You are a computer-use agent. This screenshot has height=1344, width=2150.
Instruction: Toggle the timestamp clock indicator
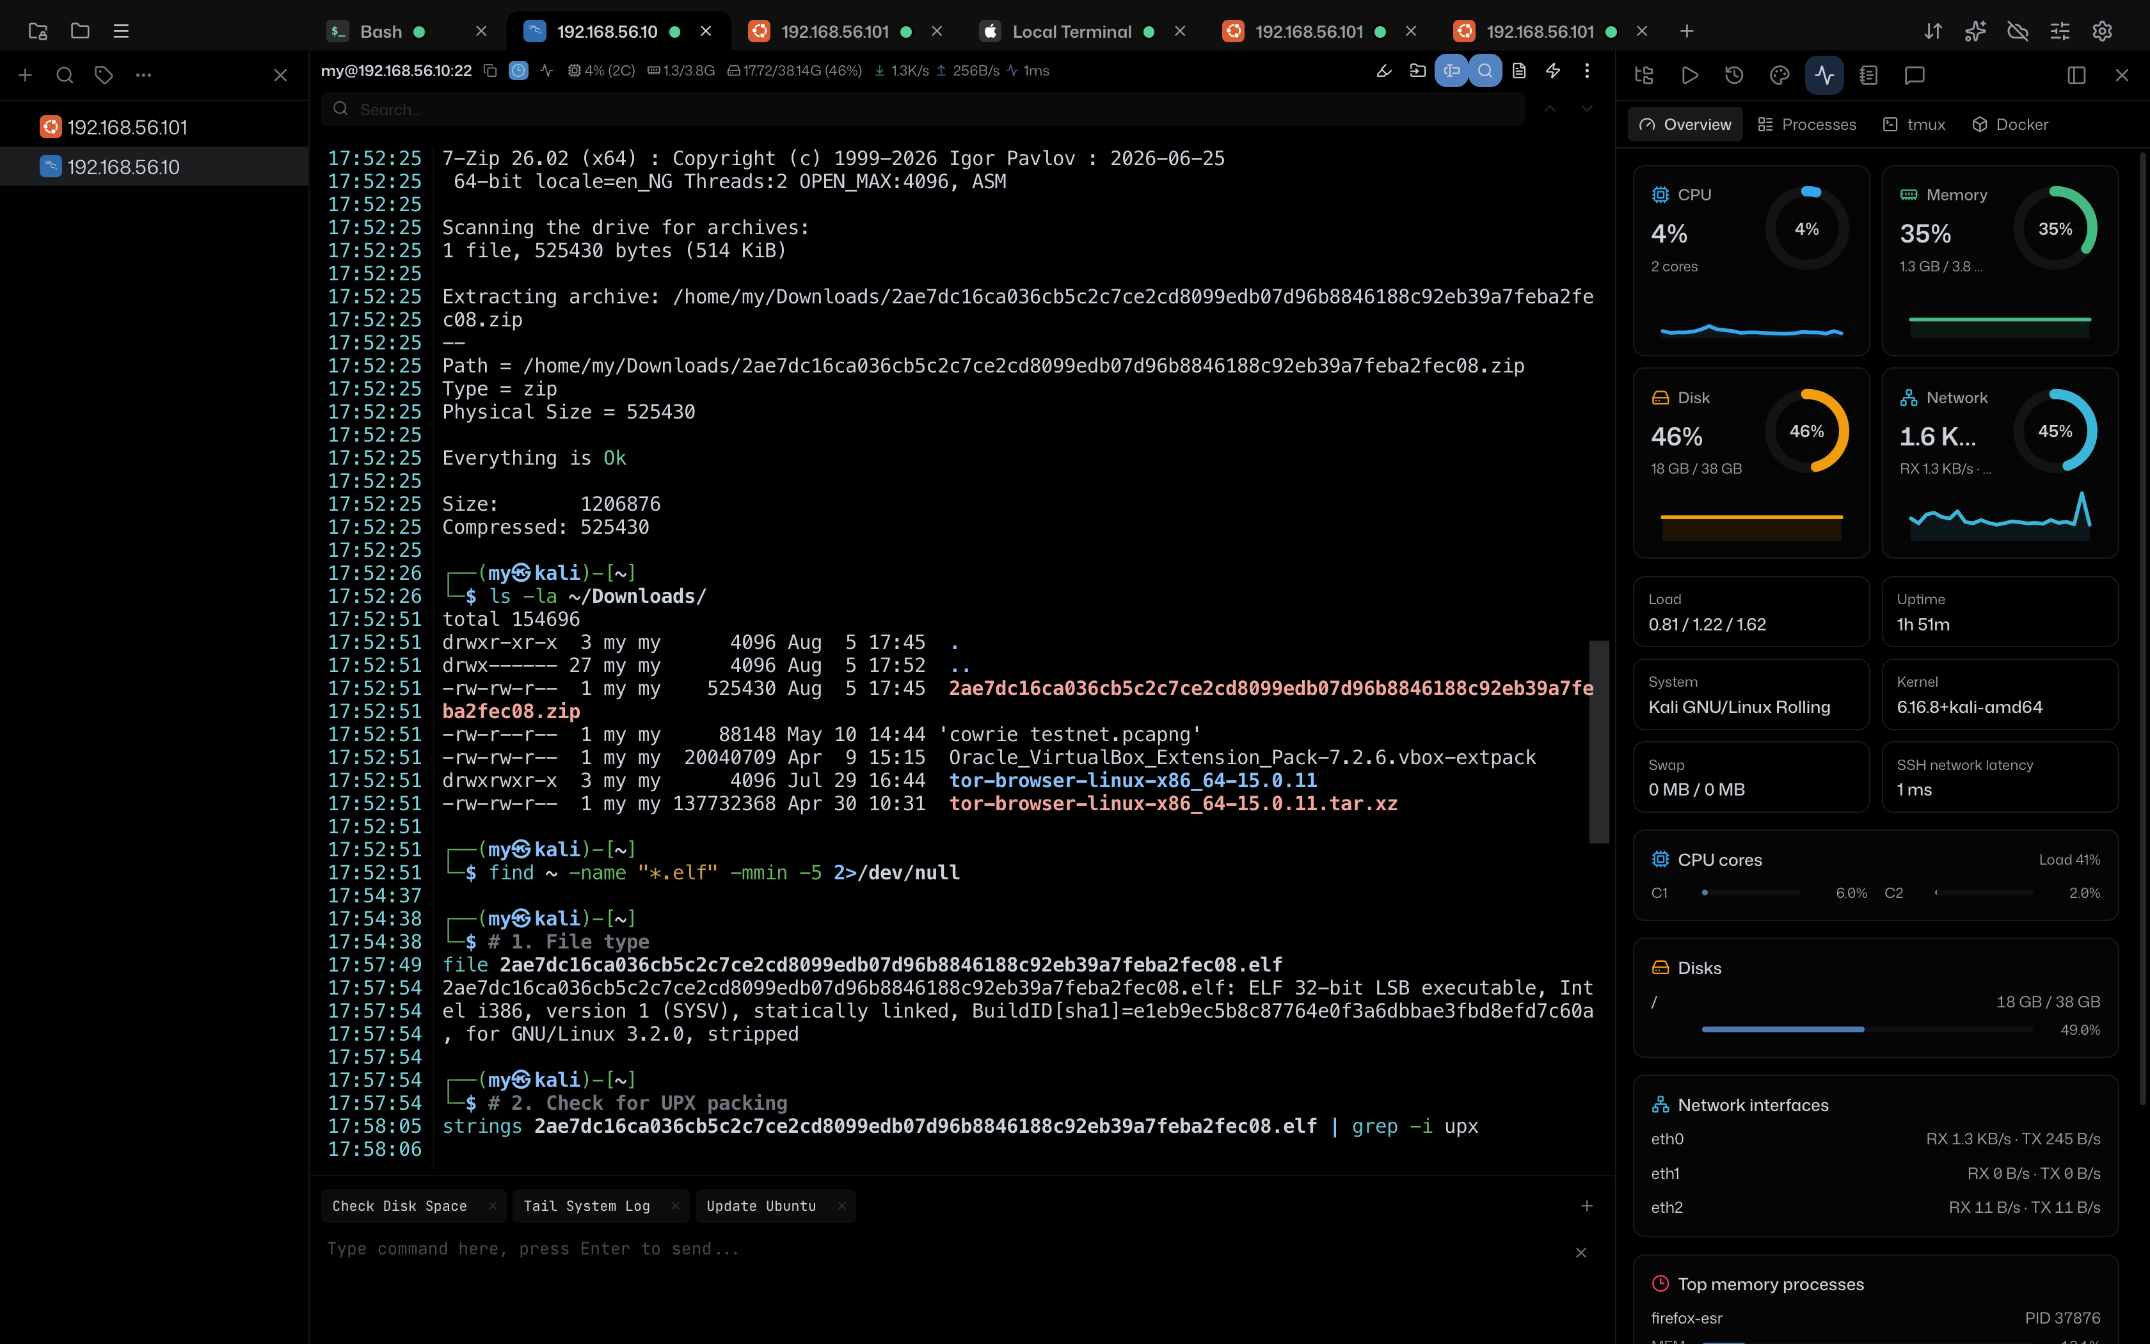(519, 70)
